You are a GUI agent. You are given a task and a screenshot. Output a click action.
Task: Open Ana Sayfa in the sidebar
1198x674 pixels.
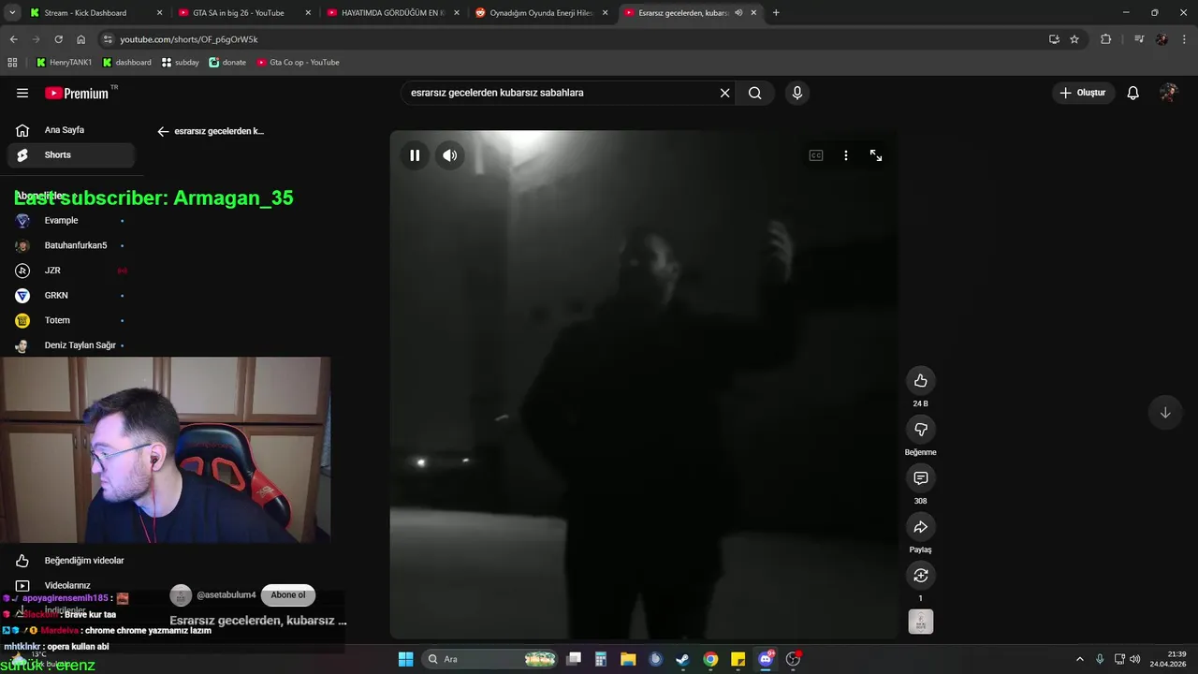(70, 130)
